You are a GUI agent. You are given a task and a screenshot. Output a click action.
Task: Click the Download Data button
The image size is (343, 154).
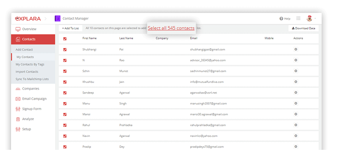point(303,28)
